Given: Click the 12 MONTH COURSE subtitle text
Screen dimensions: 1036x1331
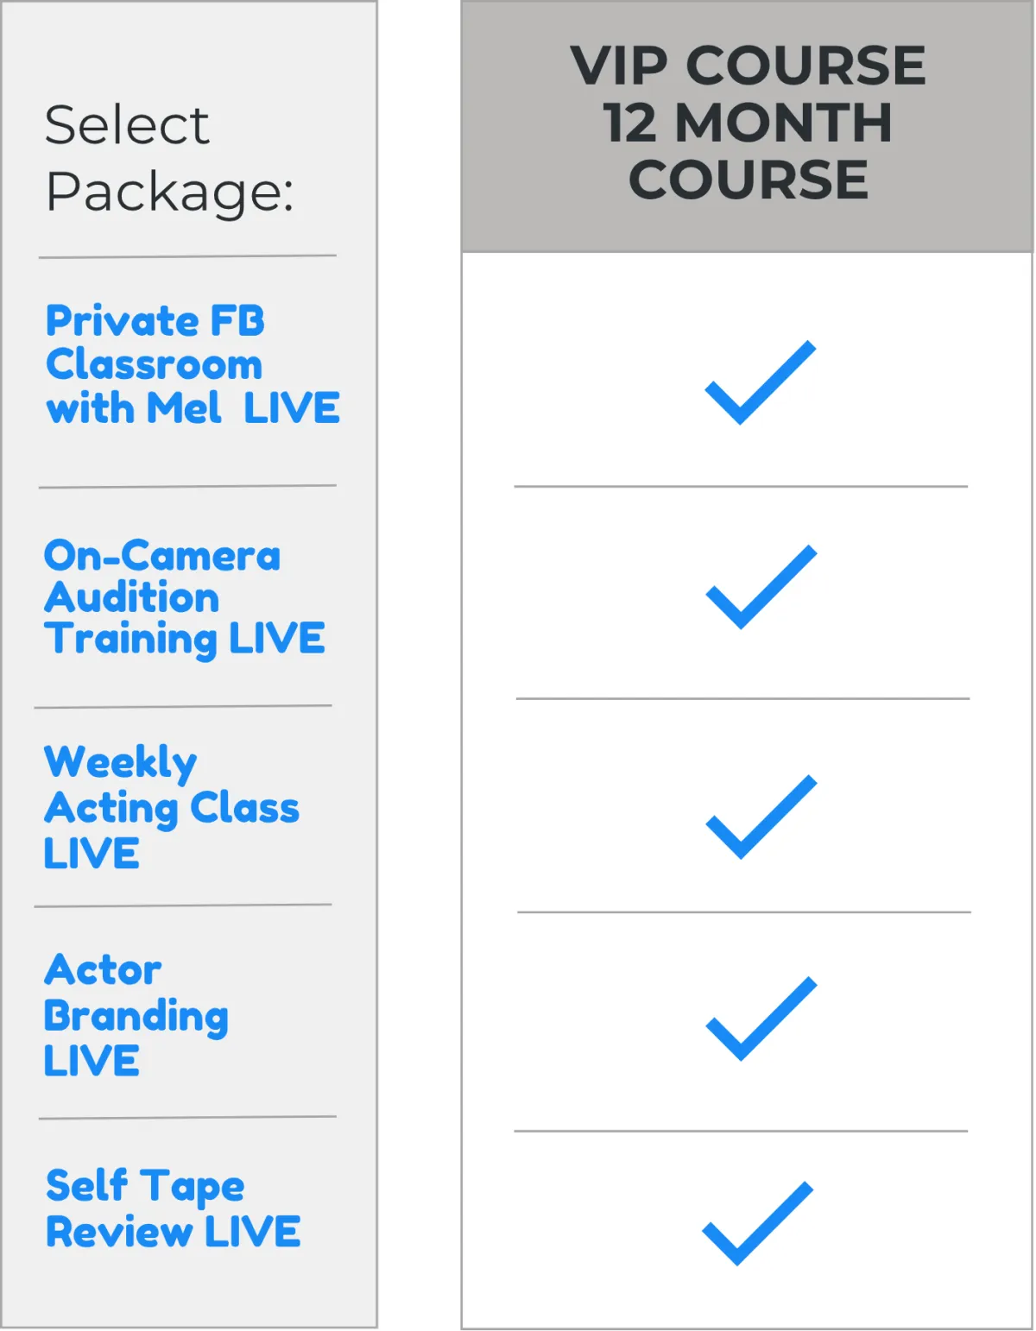Looking at the screenshot, I should point(748,151).
